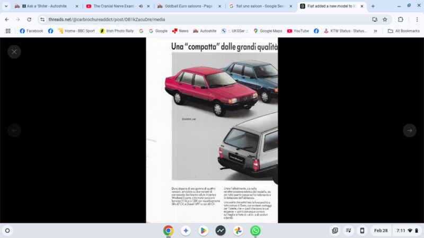
Task: Open the KTW Status bookmark
Action: coord(346,31)
